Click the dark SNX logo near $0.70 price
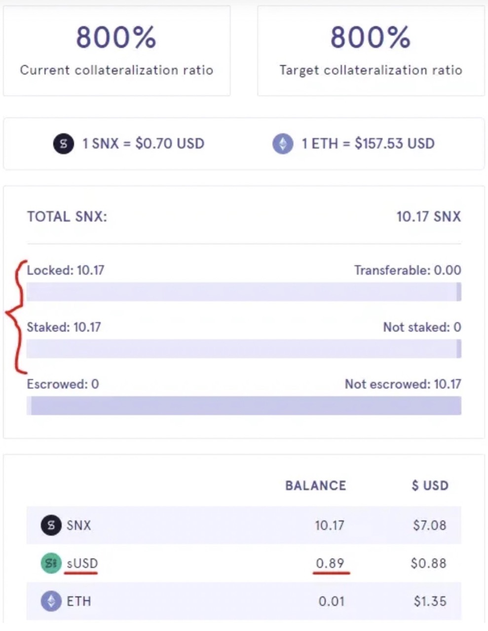This screenshot has width=488, height=631. [x=63, y=144]
